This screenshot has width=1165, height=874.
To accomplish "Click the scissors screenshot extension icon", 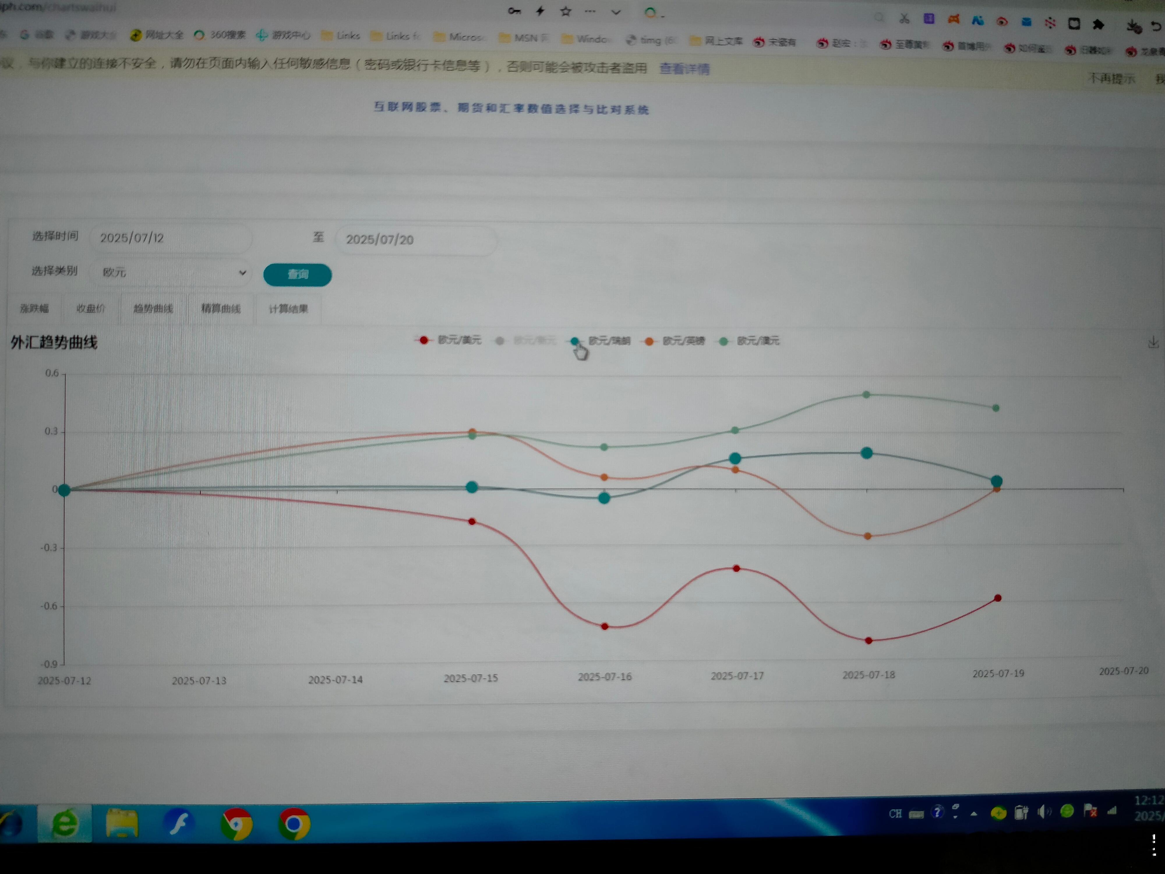I will pyautogui.click(x=904, y=18).
